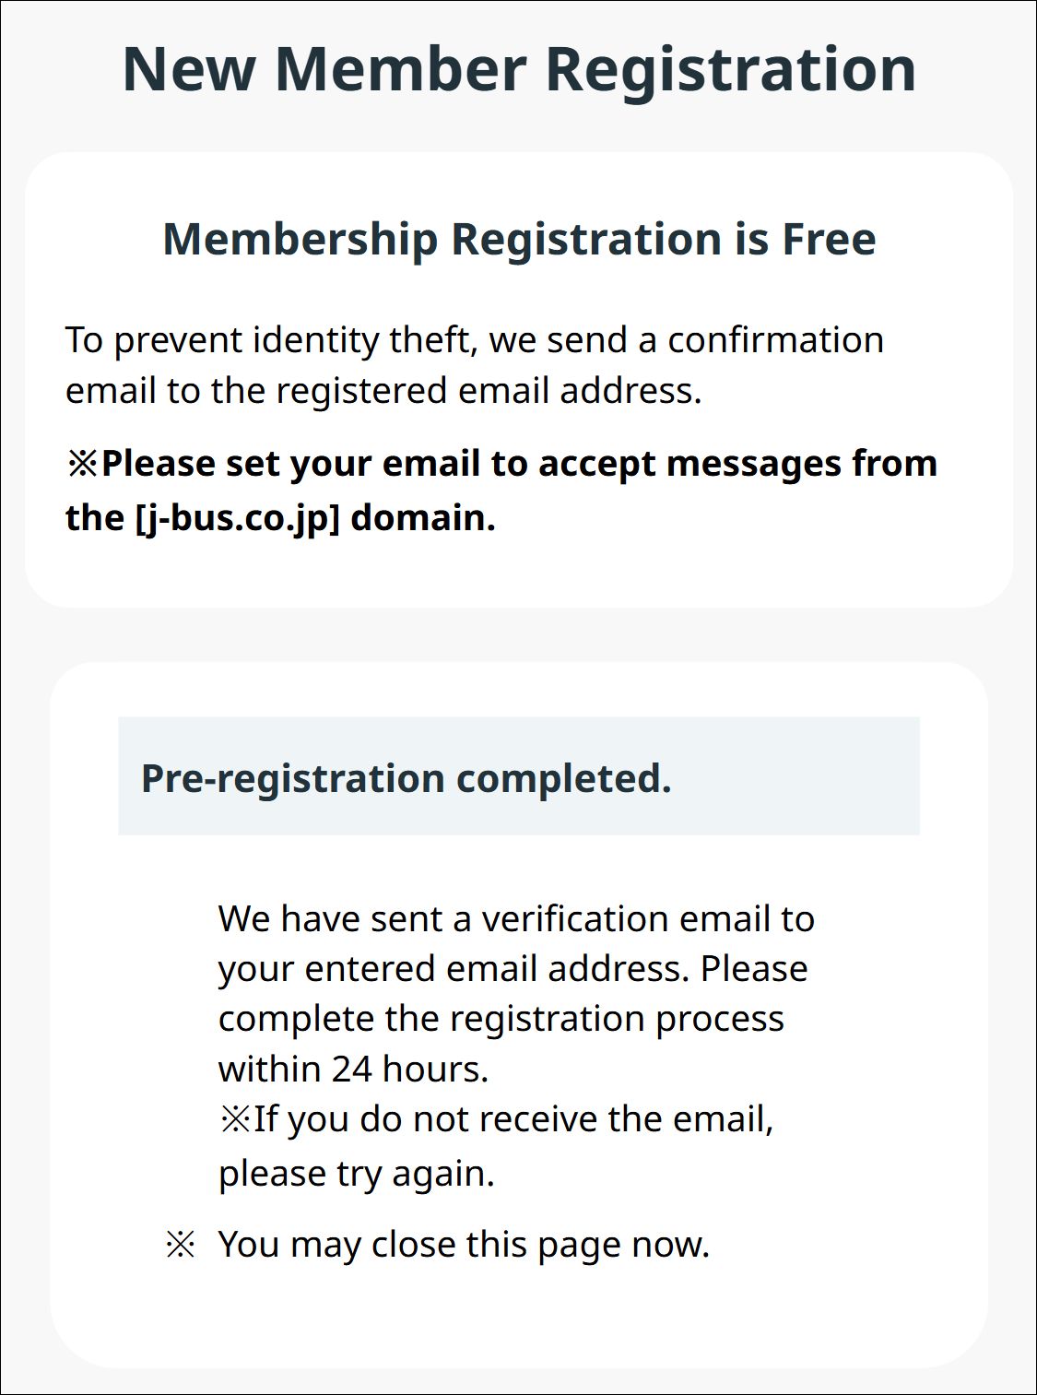1037x1395 pixels.
Task: Click the 'If you do not receive the email' note
Action: 496,1118
